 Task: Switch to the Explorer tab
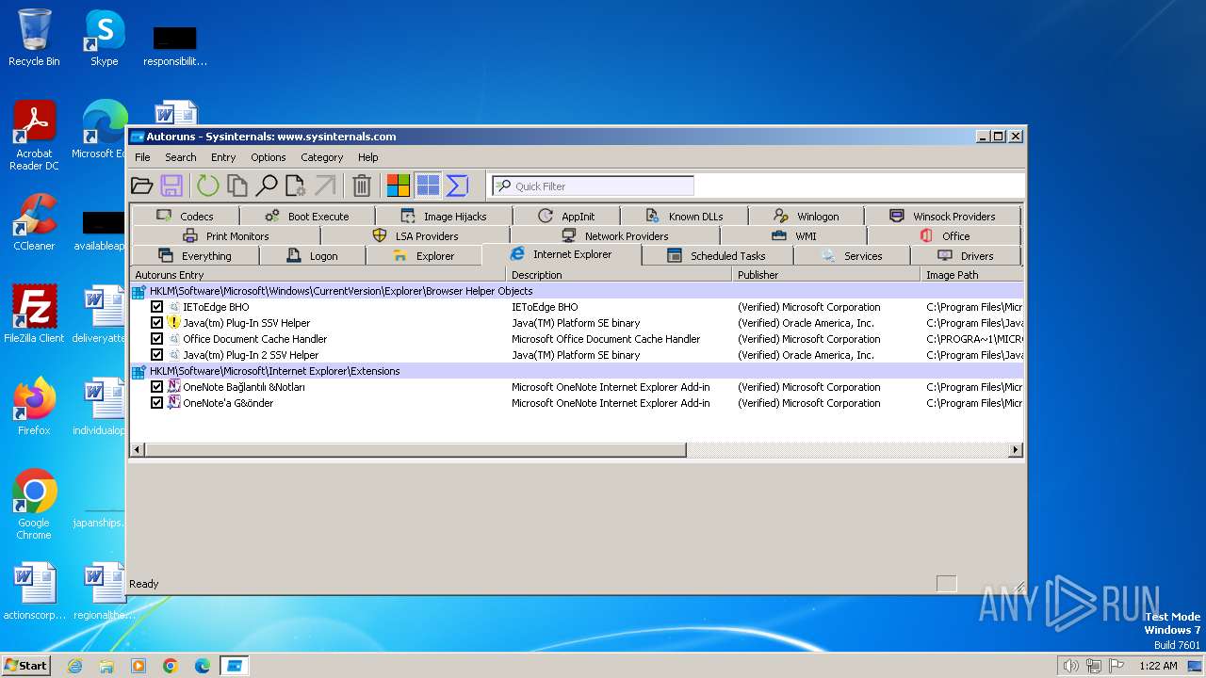point(423,256)
